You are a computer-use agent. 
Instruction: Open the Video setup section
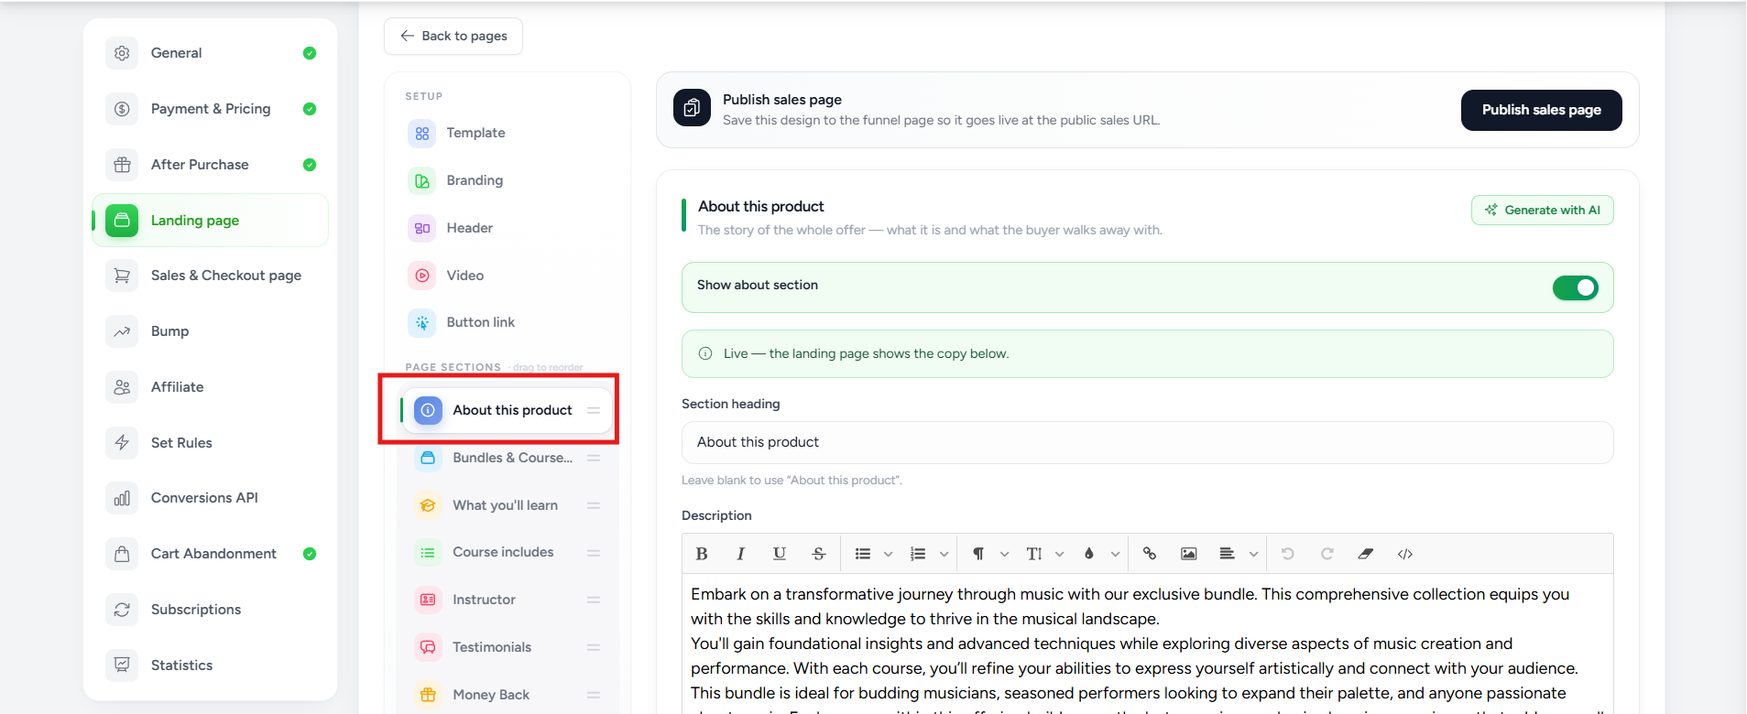point(508,276)
